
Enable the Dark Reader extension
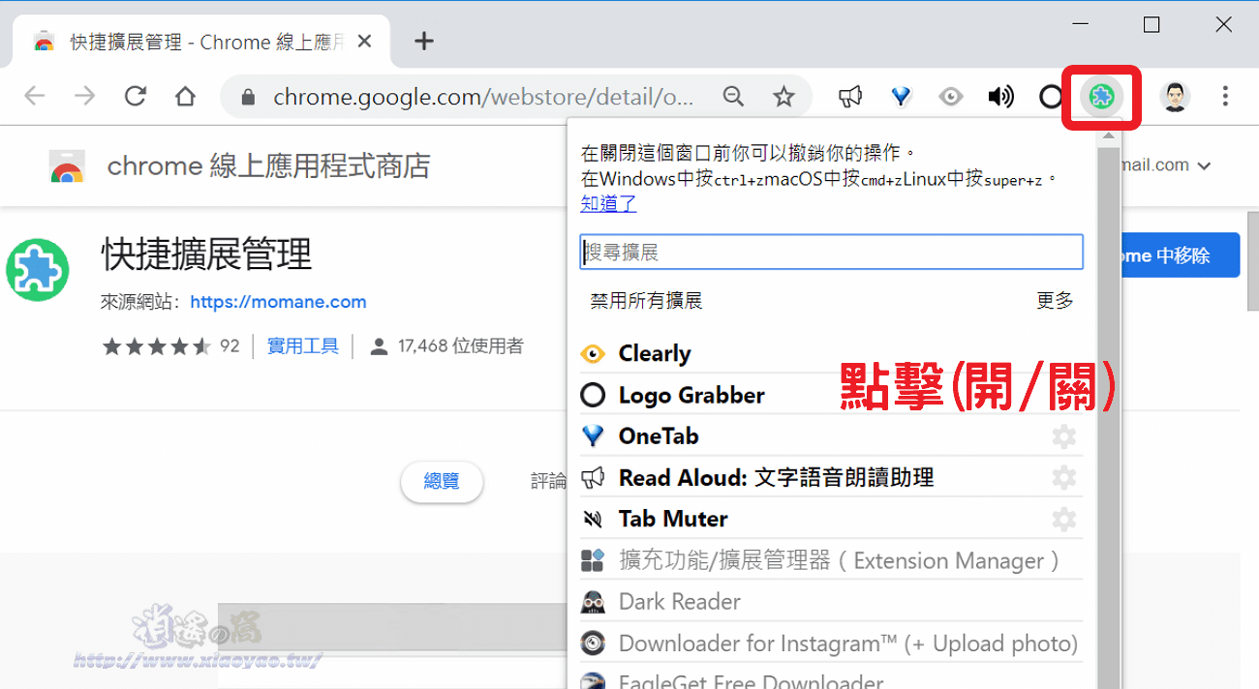point(831,602)
